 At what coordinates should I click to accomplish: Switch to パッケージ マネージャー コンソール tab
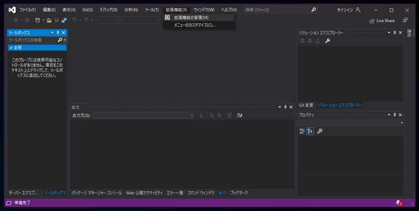click(97, 193)
